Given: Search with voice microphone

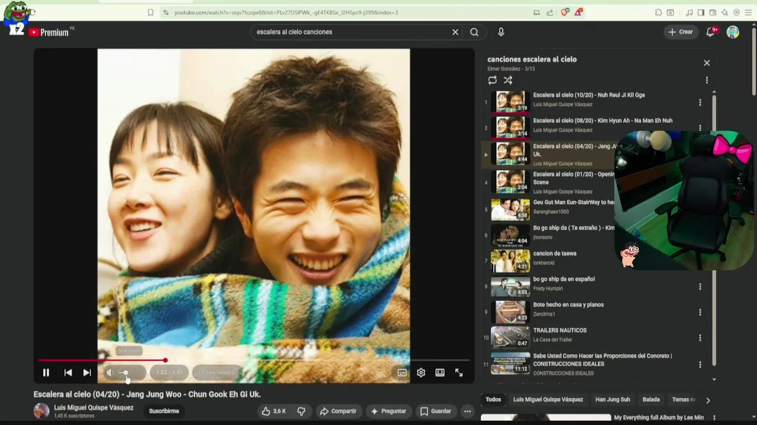Looking at the screenshot, I should [501, 32].
